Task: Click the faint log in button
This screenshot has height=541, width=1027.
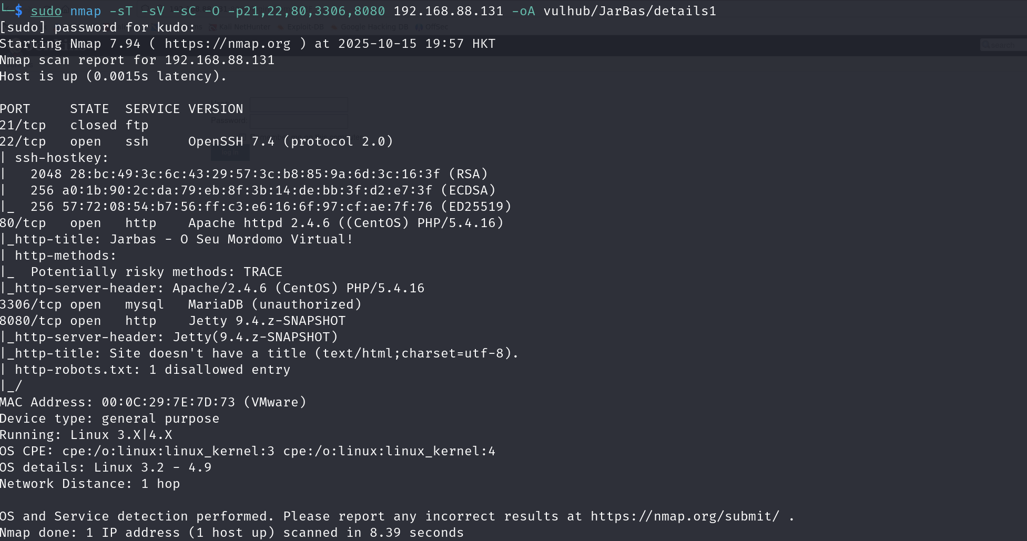Action: click(230, 152)
